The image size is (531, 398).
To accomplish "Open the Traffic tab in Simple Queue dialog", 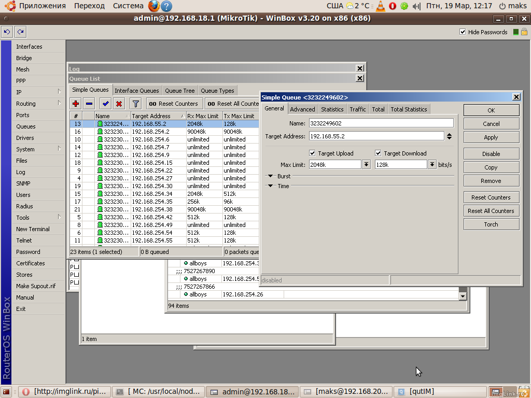I will click(358, 109).
